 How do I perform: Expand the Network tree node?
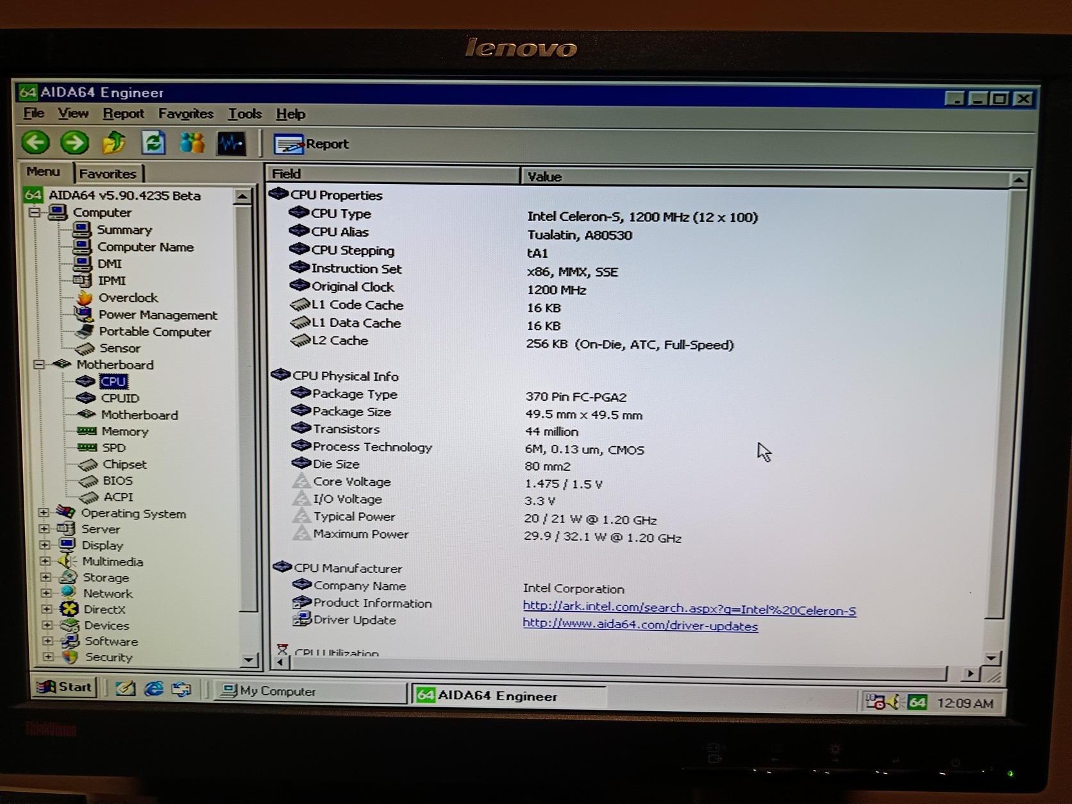point(46,592)
